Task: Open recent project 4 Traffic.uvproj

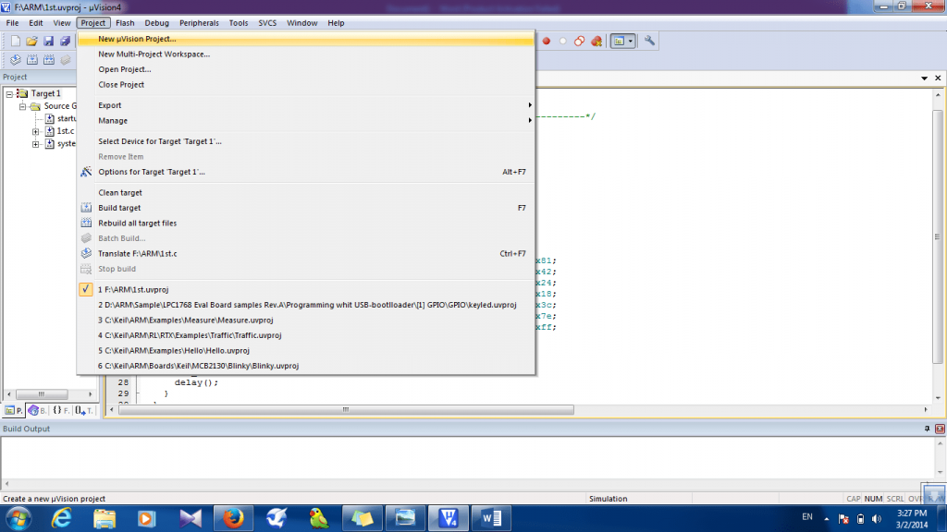Action: click(x=305, y=335)
